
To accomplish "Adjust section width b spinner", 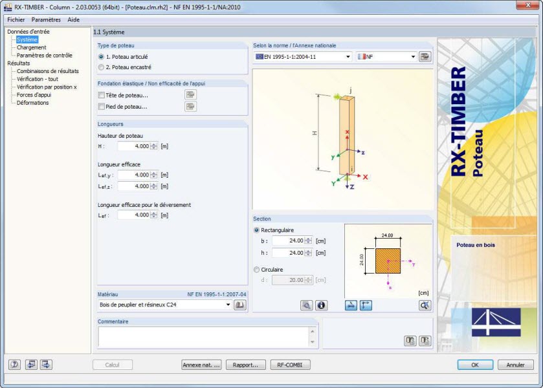I will click(x=308, y=241).
